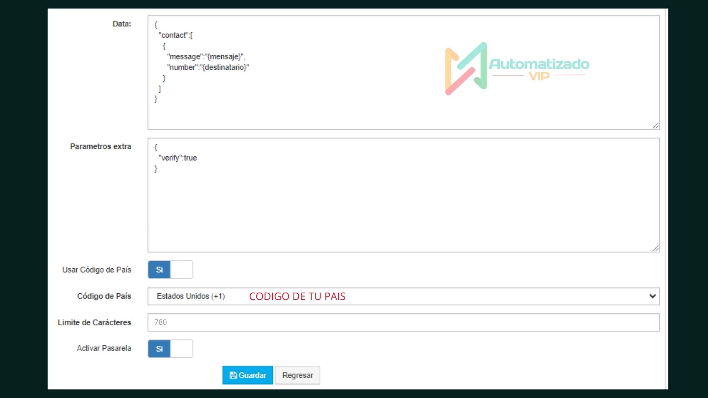Grab the Parametros extra resize handle
708x398 pixels.
[655, 248]
